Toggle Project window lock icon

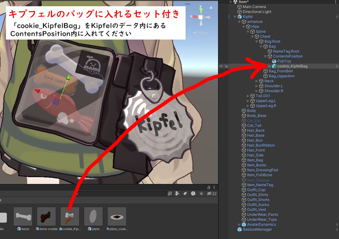(x=209, y=187)
